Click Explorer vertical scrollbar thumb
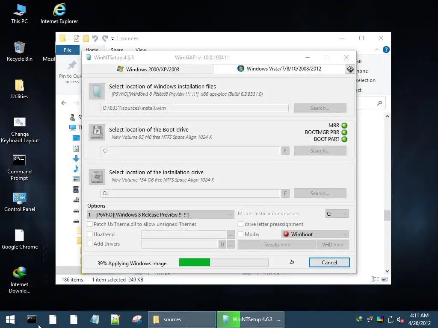Screen dimensions: 438x328 pos(387,215)
